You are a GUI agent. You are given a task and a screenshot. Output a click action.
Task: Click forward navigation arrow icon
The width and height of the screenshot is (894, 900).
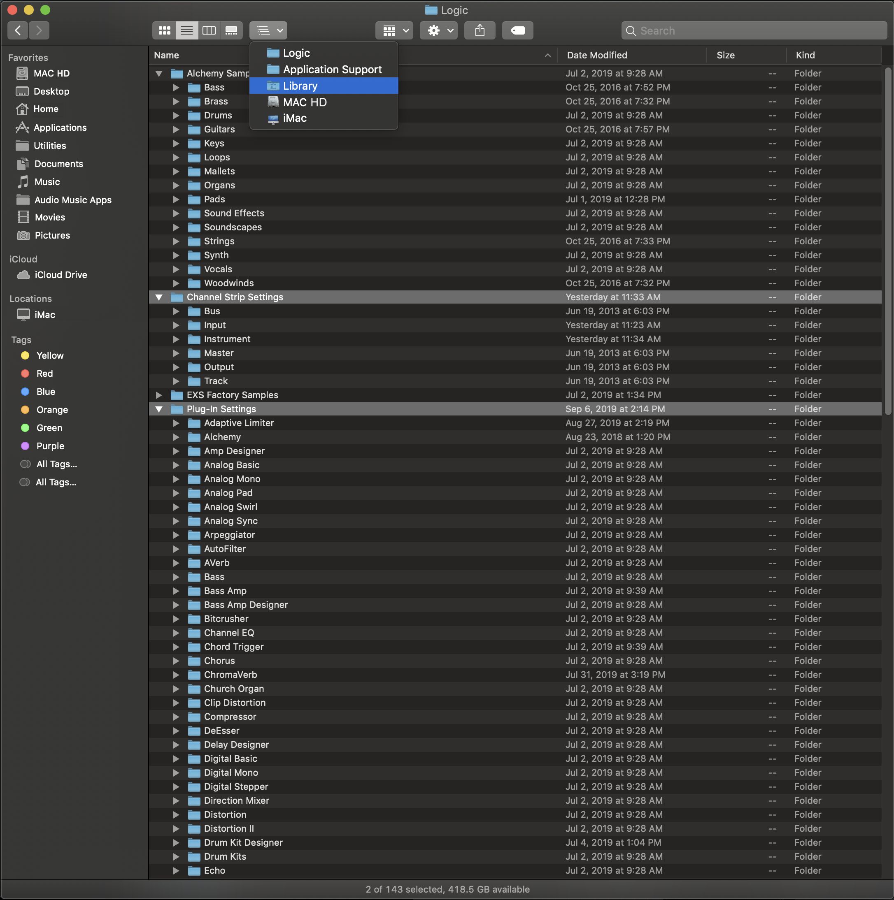pos(37,30)
